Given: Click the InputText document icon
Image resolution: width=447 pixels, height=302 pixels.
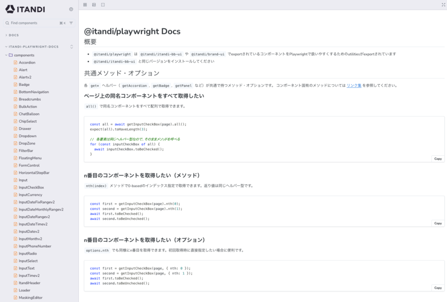Looking at the screenshot, I should click(16, 268).
